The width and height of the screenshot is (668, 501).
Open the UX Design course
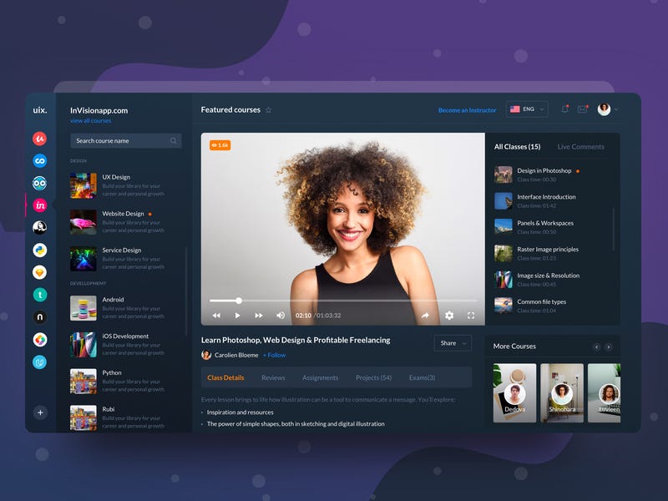pos(117,185)
